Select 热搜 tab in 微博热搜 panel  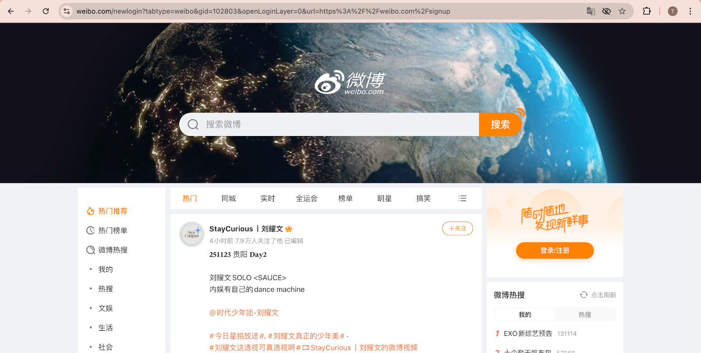click(x=585, y=315)
